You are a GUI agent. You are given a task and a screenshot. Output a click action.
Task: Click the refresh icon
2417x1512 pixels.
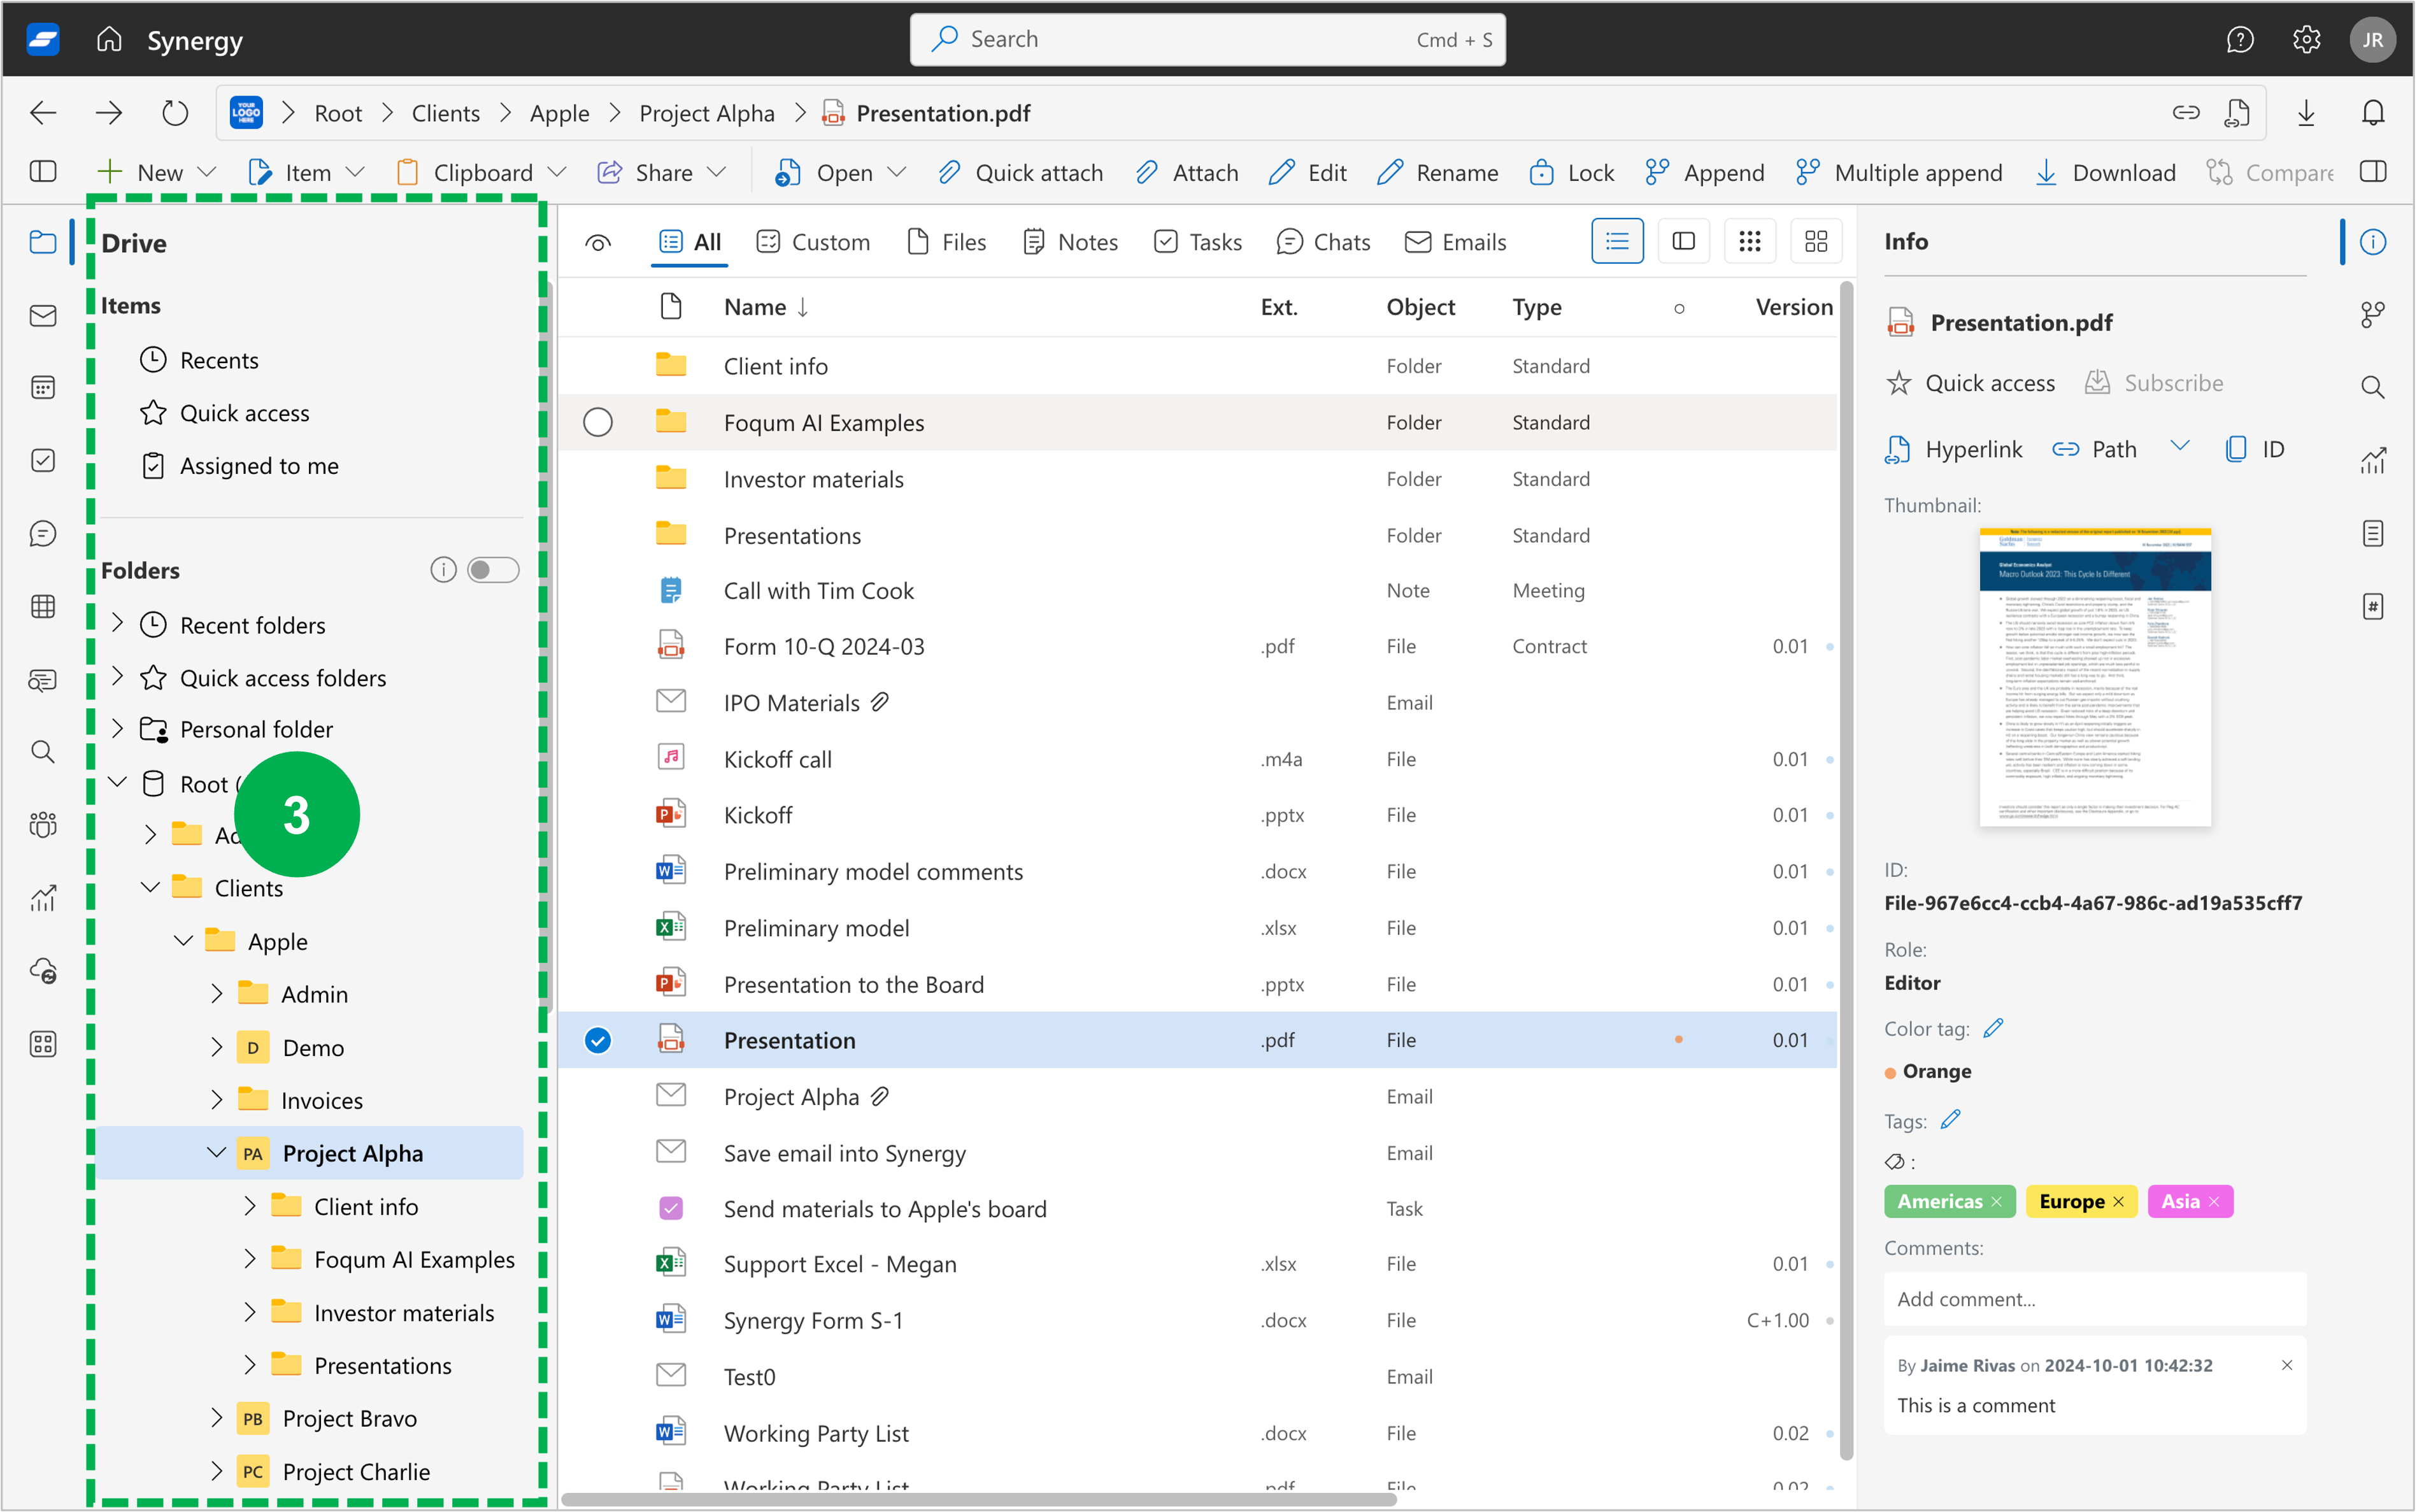point(175,113)
